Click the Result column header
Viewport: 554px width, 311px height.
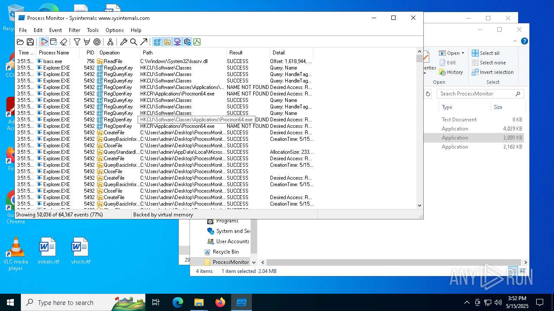click(x=248, y=53)
